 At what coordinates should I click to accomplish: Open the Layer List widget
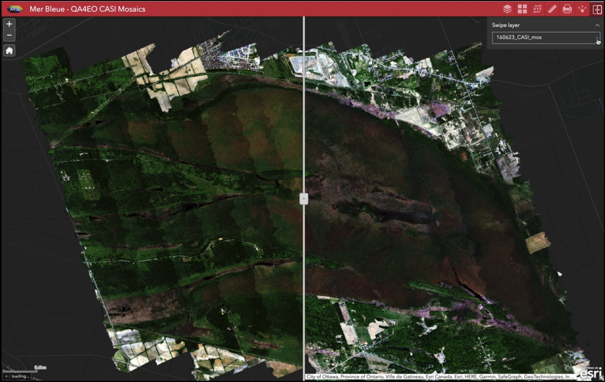click(507, 9)
